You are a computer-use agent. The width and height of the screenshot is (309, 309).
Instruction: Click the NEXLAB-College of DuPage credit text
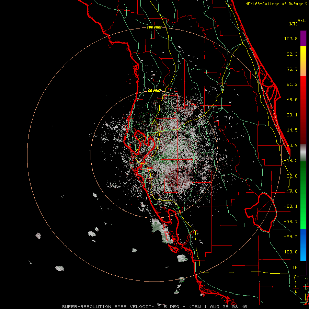[x=274, y=4]
